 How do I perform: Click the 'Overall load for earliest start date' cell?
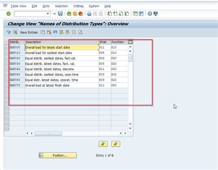62,53
